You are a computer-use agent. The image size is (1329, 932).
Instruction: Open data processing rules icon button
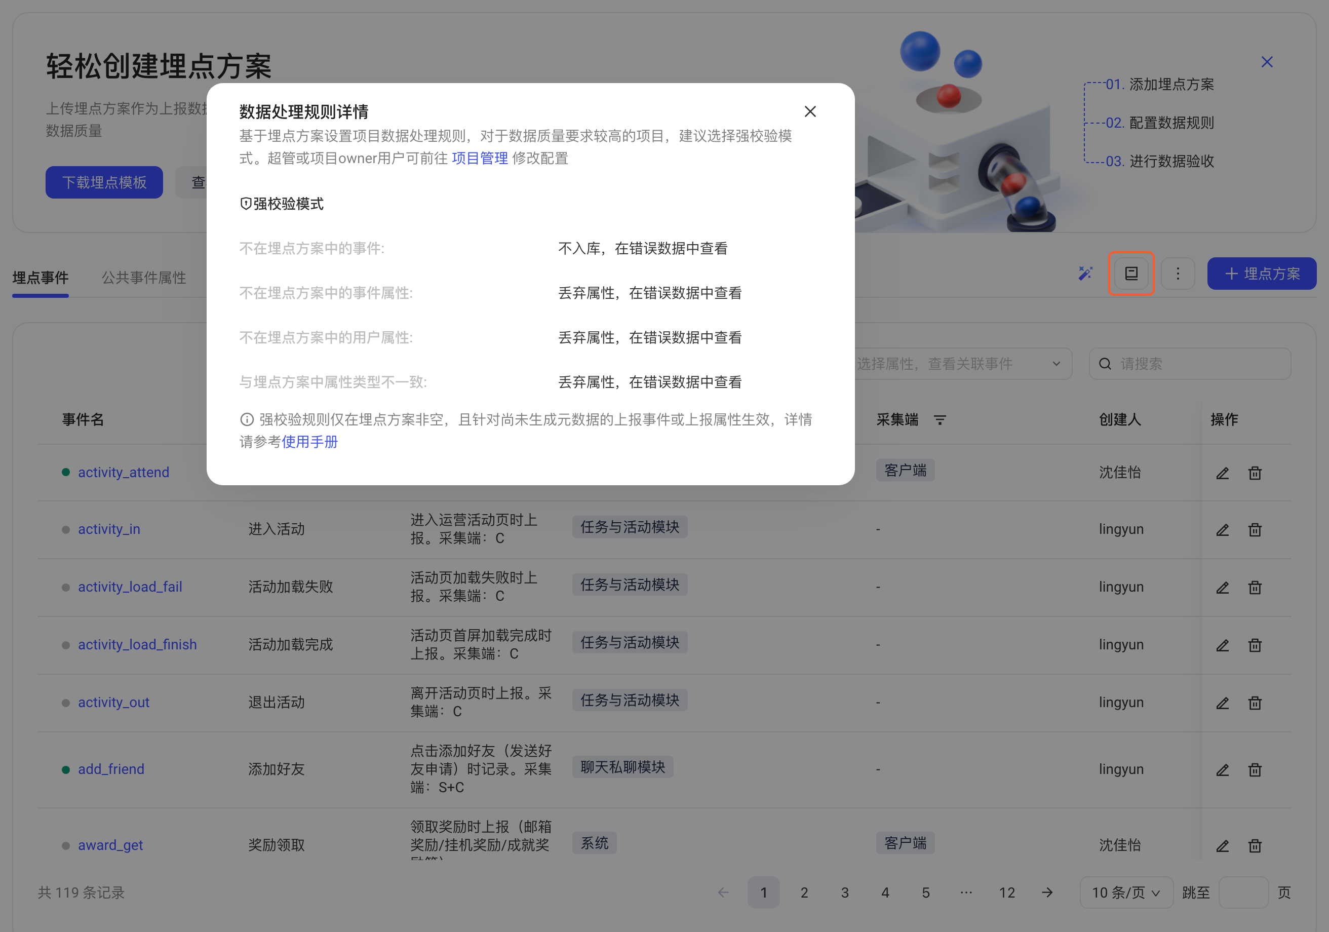pyautogui.click(x=1131, y=273)
